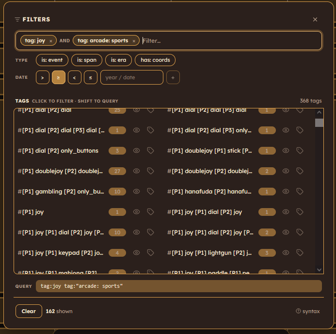Toggle eye for doublejoy tag with count 2
The height and width of the screenshot is (334, 336).
point(286,171)
